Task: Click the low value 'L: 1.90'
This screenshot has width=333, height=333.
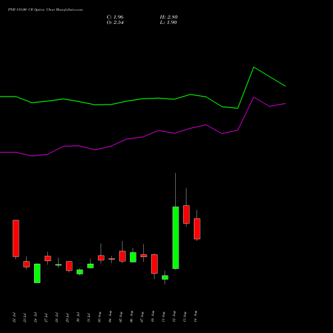Action: pyautogui.click(x=168, y=23)
